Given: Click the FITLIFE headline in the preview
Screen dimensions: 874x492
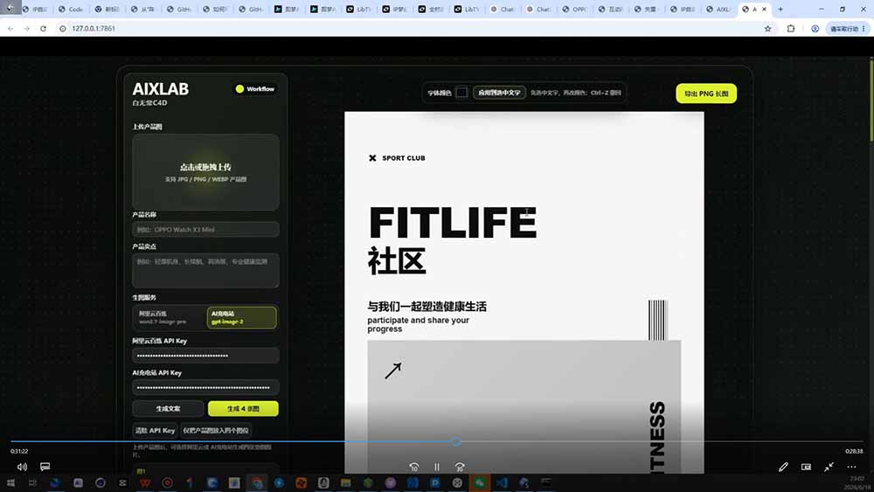Looking at the screenshot, I should 453,222.
